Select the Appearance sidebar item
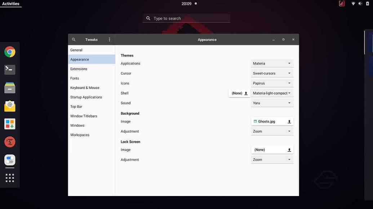This screenshot has height=209, width=373. pyautogui.click(x=92, y=59)
